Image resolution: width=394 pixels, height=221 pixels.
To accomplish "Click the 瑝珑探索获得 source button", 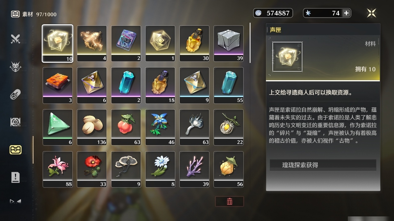I will (x=323, y=165).
